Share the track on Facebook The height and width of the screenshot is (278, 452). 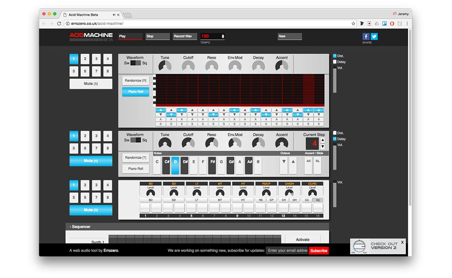point(366,37)
